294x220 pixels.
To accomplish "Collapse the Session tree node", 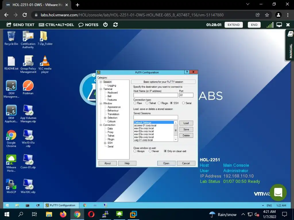I will tap(101, 82).
